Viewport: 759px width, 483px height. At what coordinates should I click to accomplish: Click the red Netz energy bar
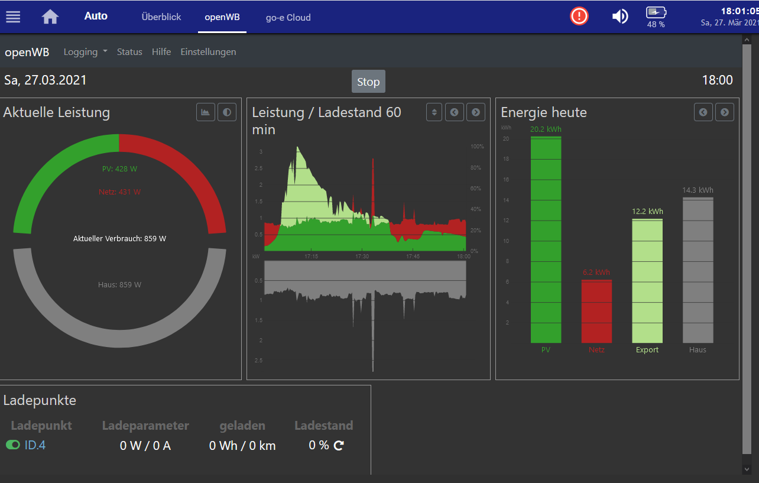coord(596,312)
